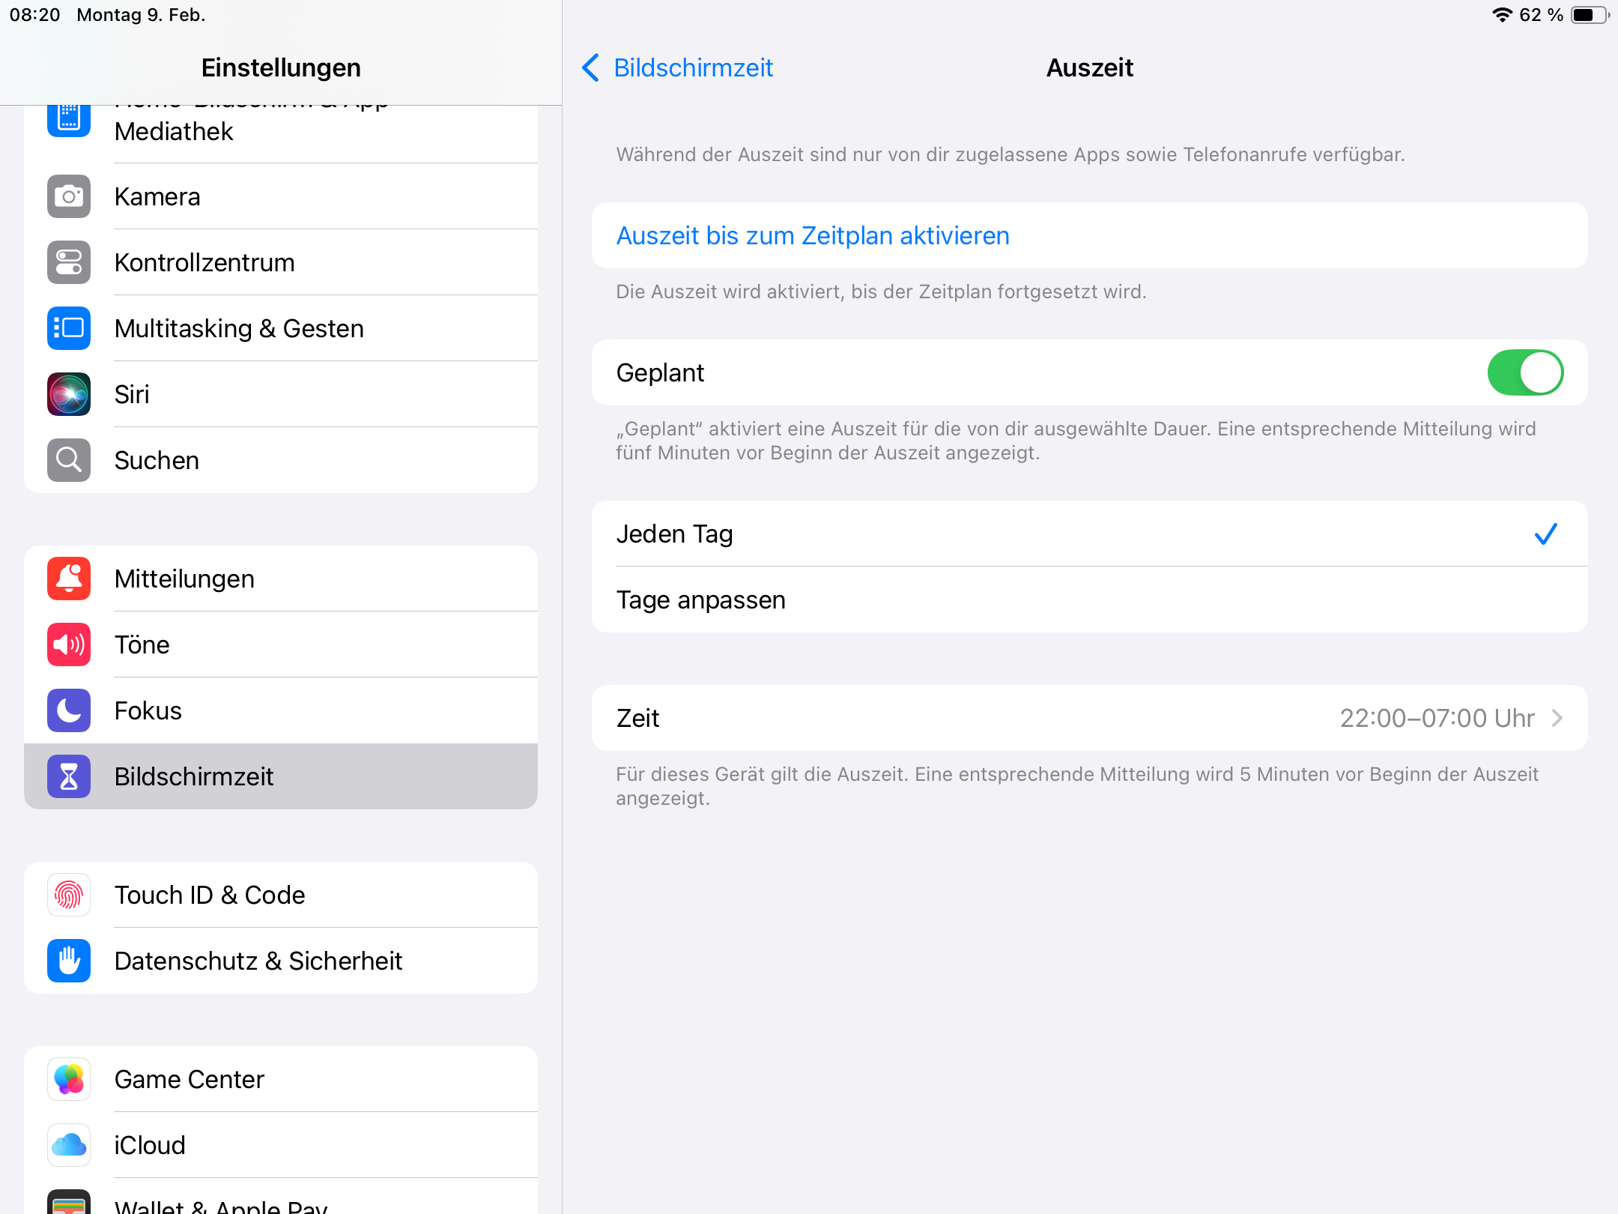Open Multitasking & Gesten icon
The height and width of the screenshot is (1214, 1618).
click(69, 328)
